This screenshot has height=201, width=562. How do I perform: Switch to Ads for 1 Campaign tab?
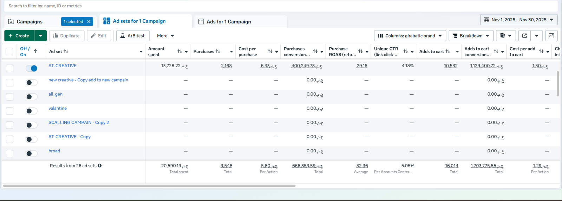[x=229, y=22]
